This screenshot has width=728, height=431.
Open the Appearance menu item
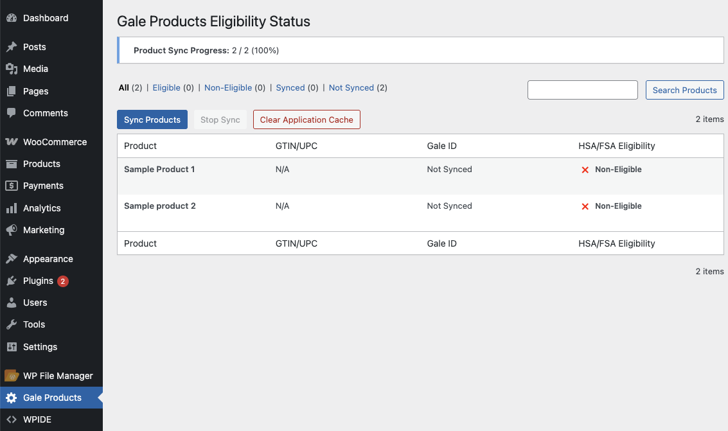(x=48, y=259)
